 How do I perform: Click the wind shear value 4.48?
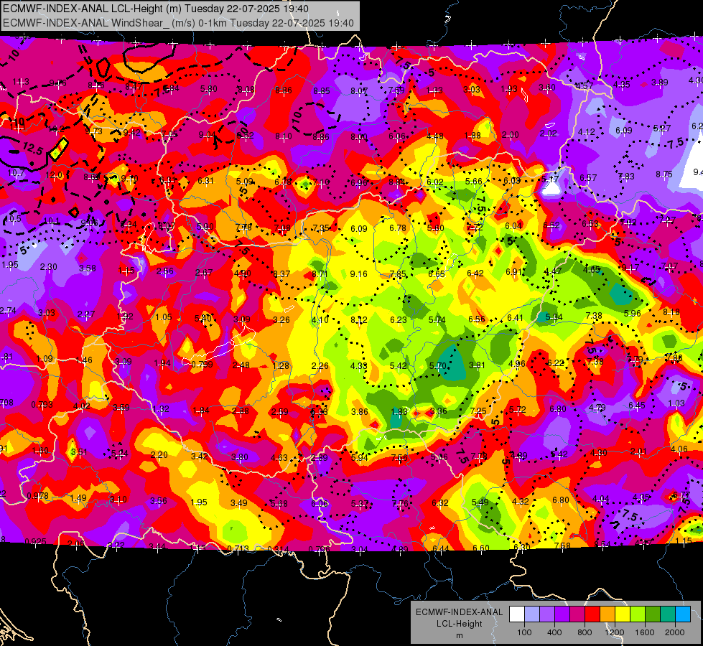[435, 136]
